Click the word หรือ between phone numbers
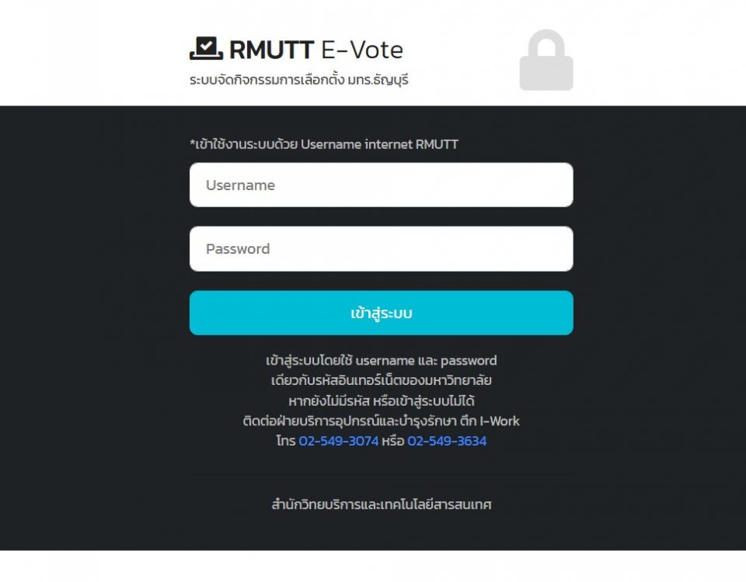746x582 pixels. 392,441
